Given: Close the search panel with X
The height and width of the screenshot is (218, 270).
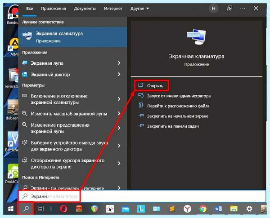Looking at the screenshot, I should point(256,8).
